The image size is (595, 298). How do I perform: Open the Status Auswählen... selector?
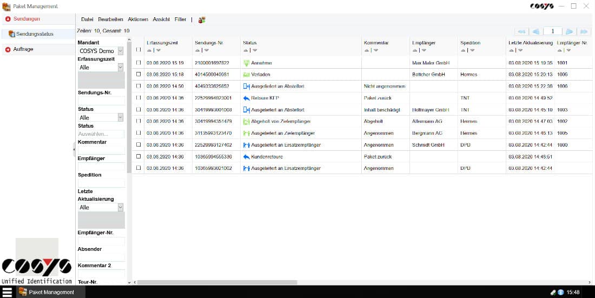coord(101,134)
